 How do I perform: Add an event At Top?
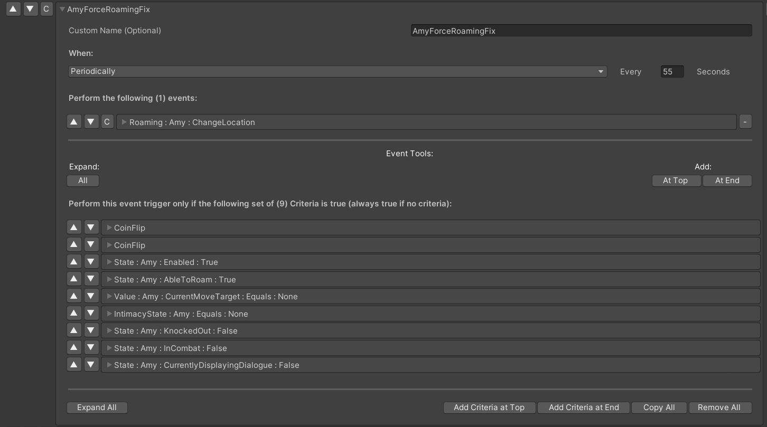pyautogui.click(x=676, y=181)
